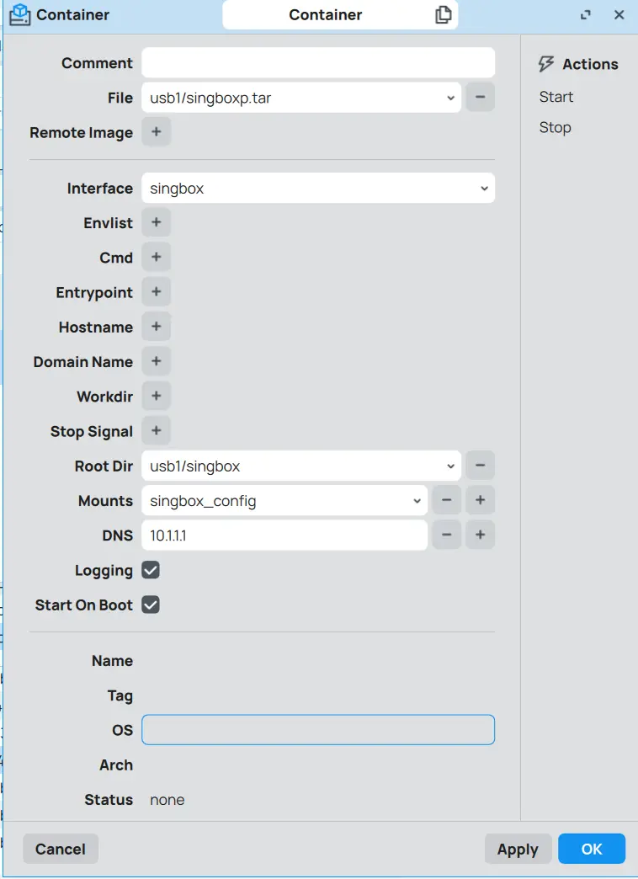Open the File dropdown usb1/singboxp.tar
This screenshot has width=638, height=879.
pyautogui.click(x=301, y=98)
